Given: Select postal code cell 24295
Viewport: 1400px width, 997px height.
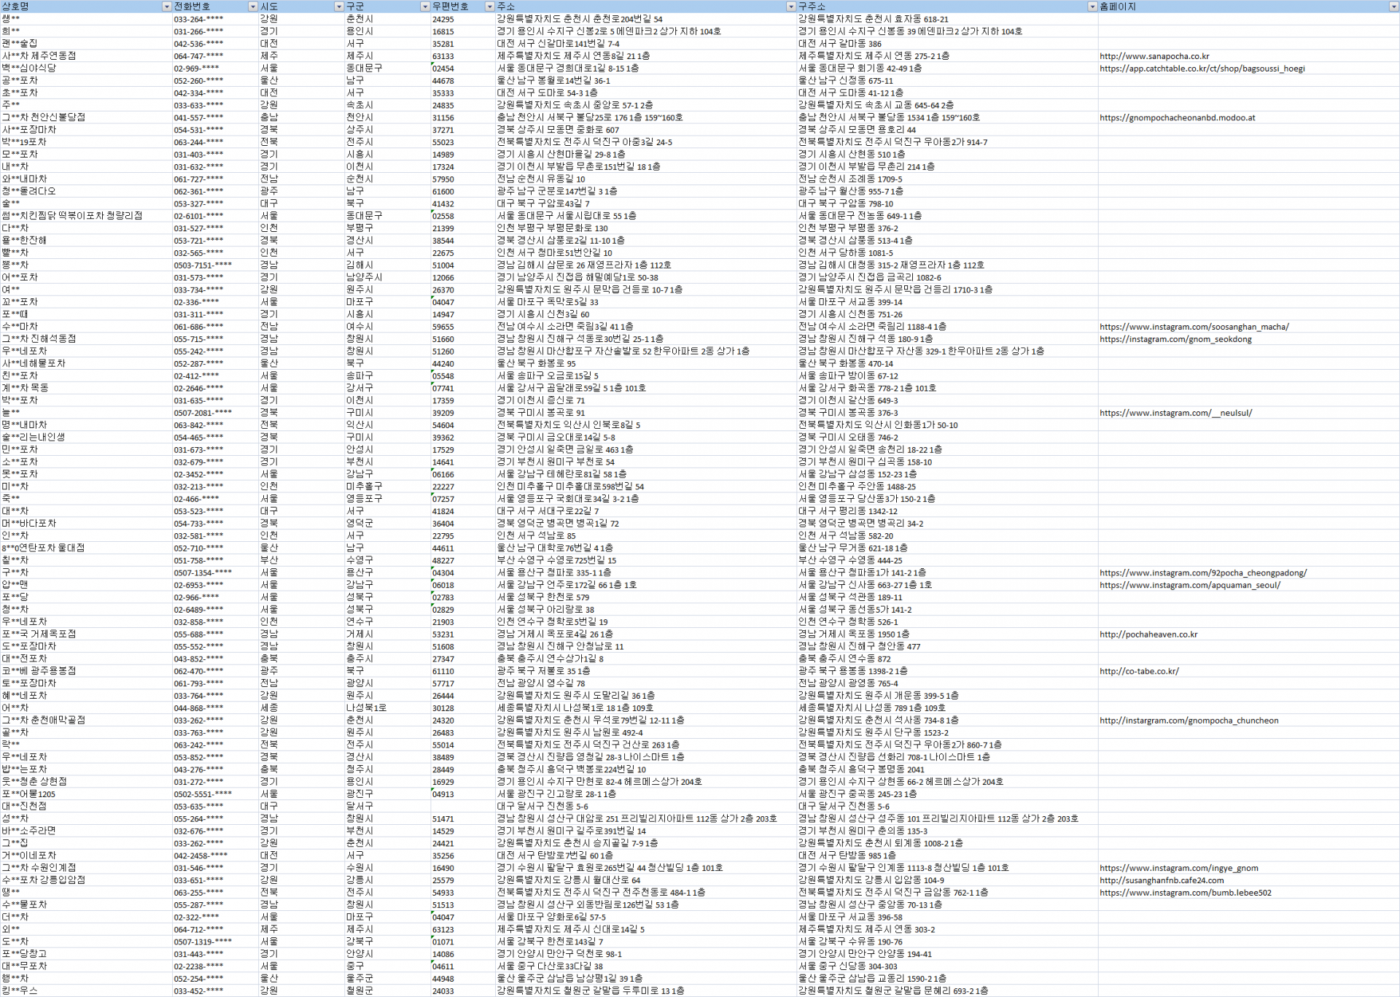Looking at the screenshot, I should [x=443, y=20].
